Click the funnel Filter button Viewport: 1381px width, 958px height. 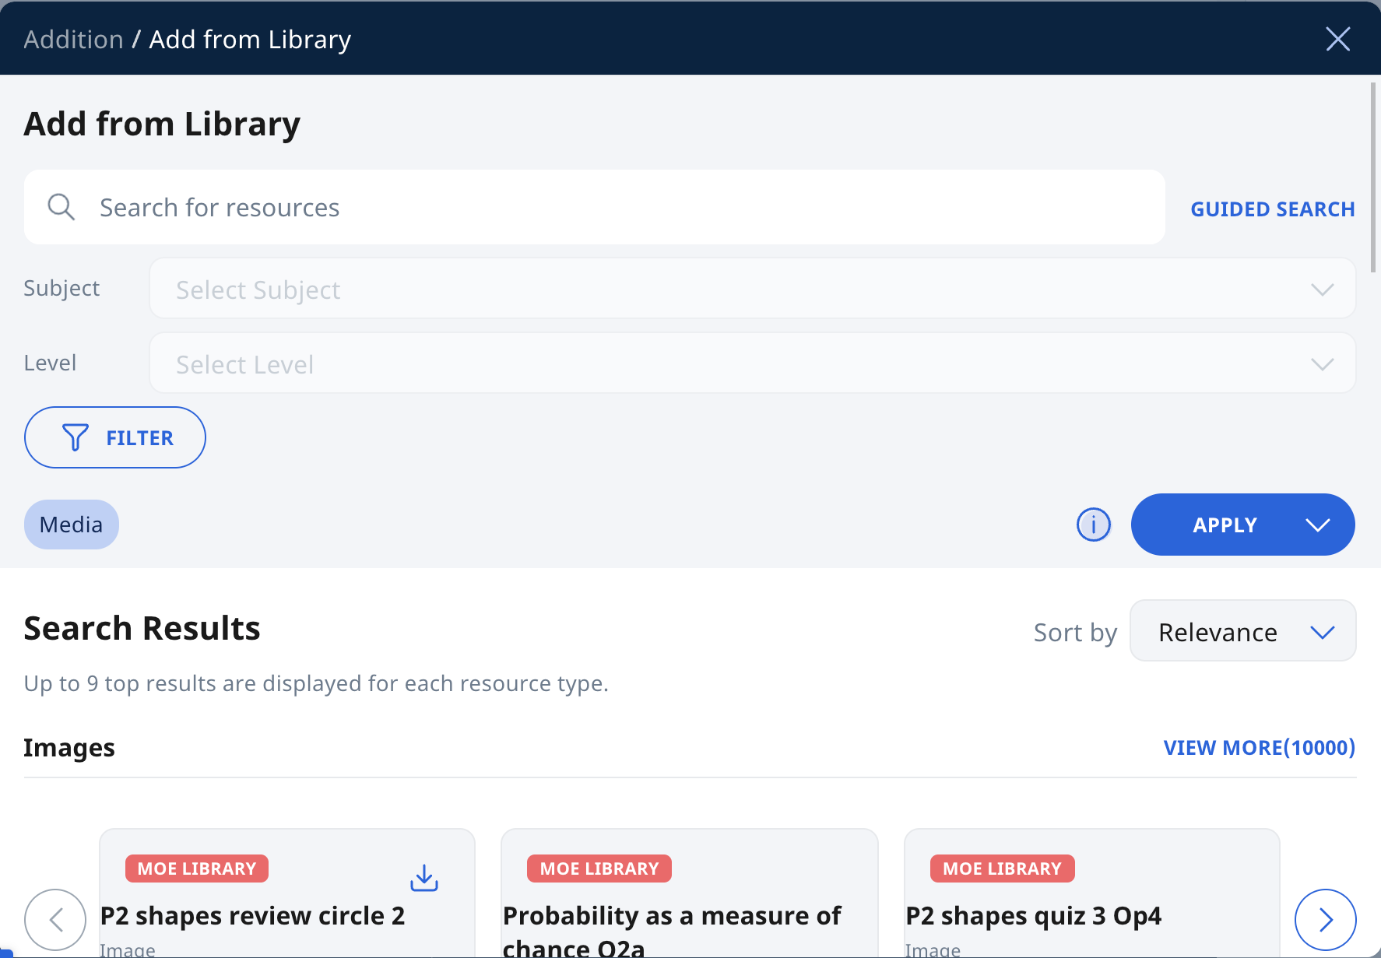(x=115, y=437)
